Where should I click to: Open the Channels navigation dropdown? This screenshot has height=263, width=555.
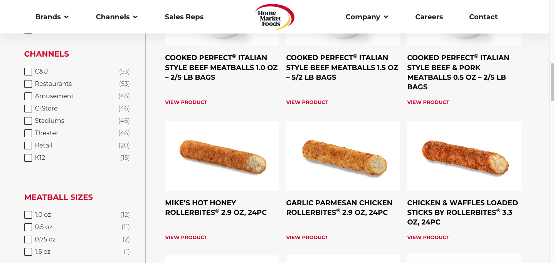116,17
